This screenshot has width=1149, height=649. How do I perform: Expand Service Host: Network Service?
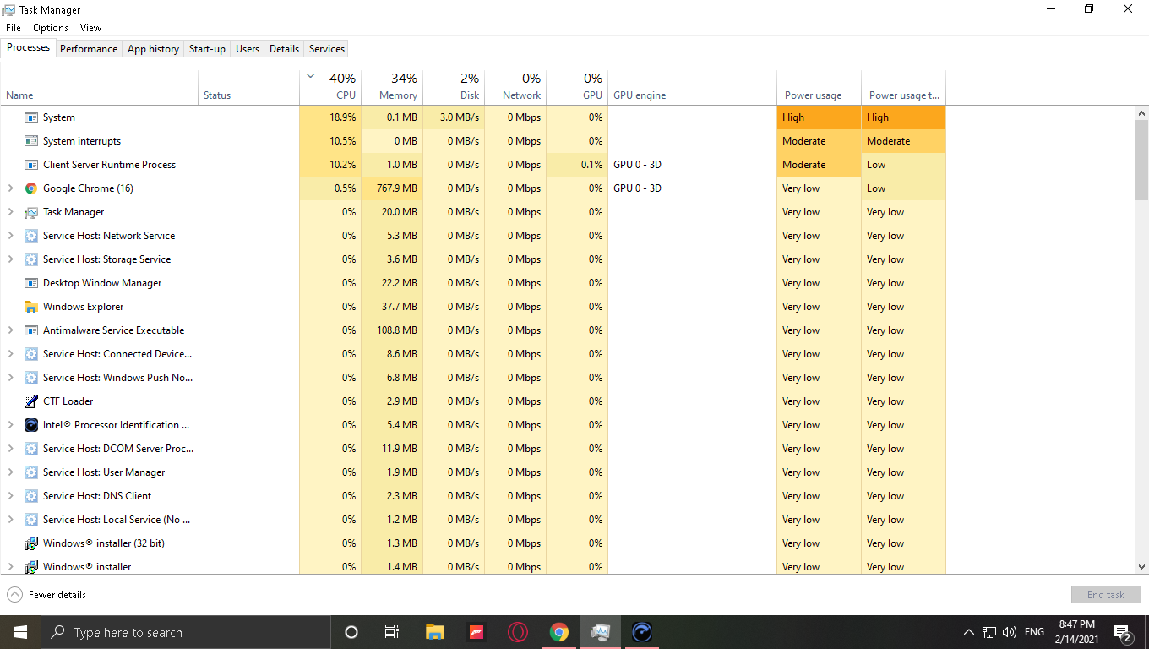10,236
